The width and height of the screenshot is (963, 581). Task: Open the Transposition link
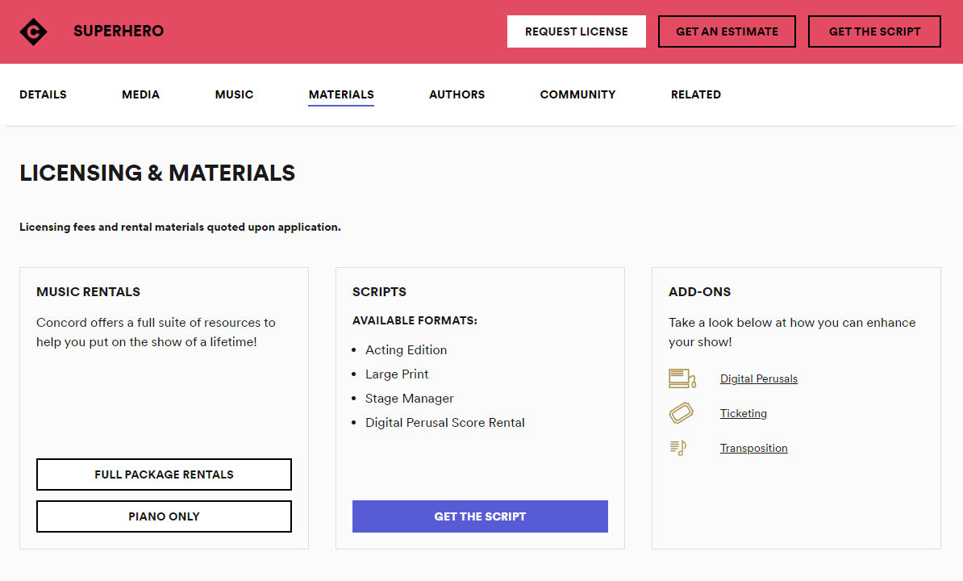tap(753, 449)
